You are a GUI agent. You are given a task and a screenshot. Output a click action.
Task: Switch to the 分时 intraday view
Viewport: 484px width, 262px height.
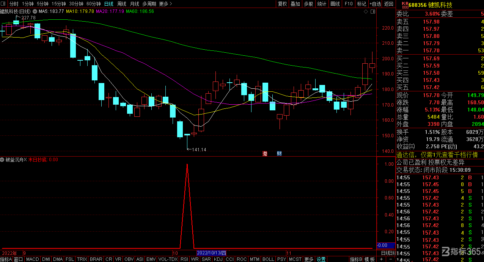(x=14, y=4)
